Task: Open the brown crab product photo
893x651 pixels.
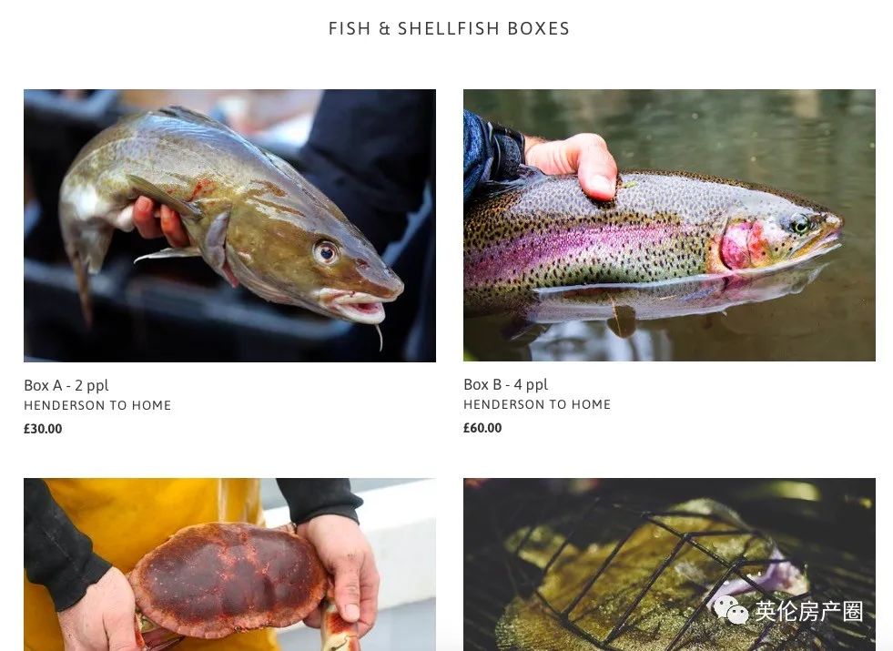Action: pos(229,565)
